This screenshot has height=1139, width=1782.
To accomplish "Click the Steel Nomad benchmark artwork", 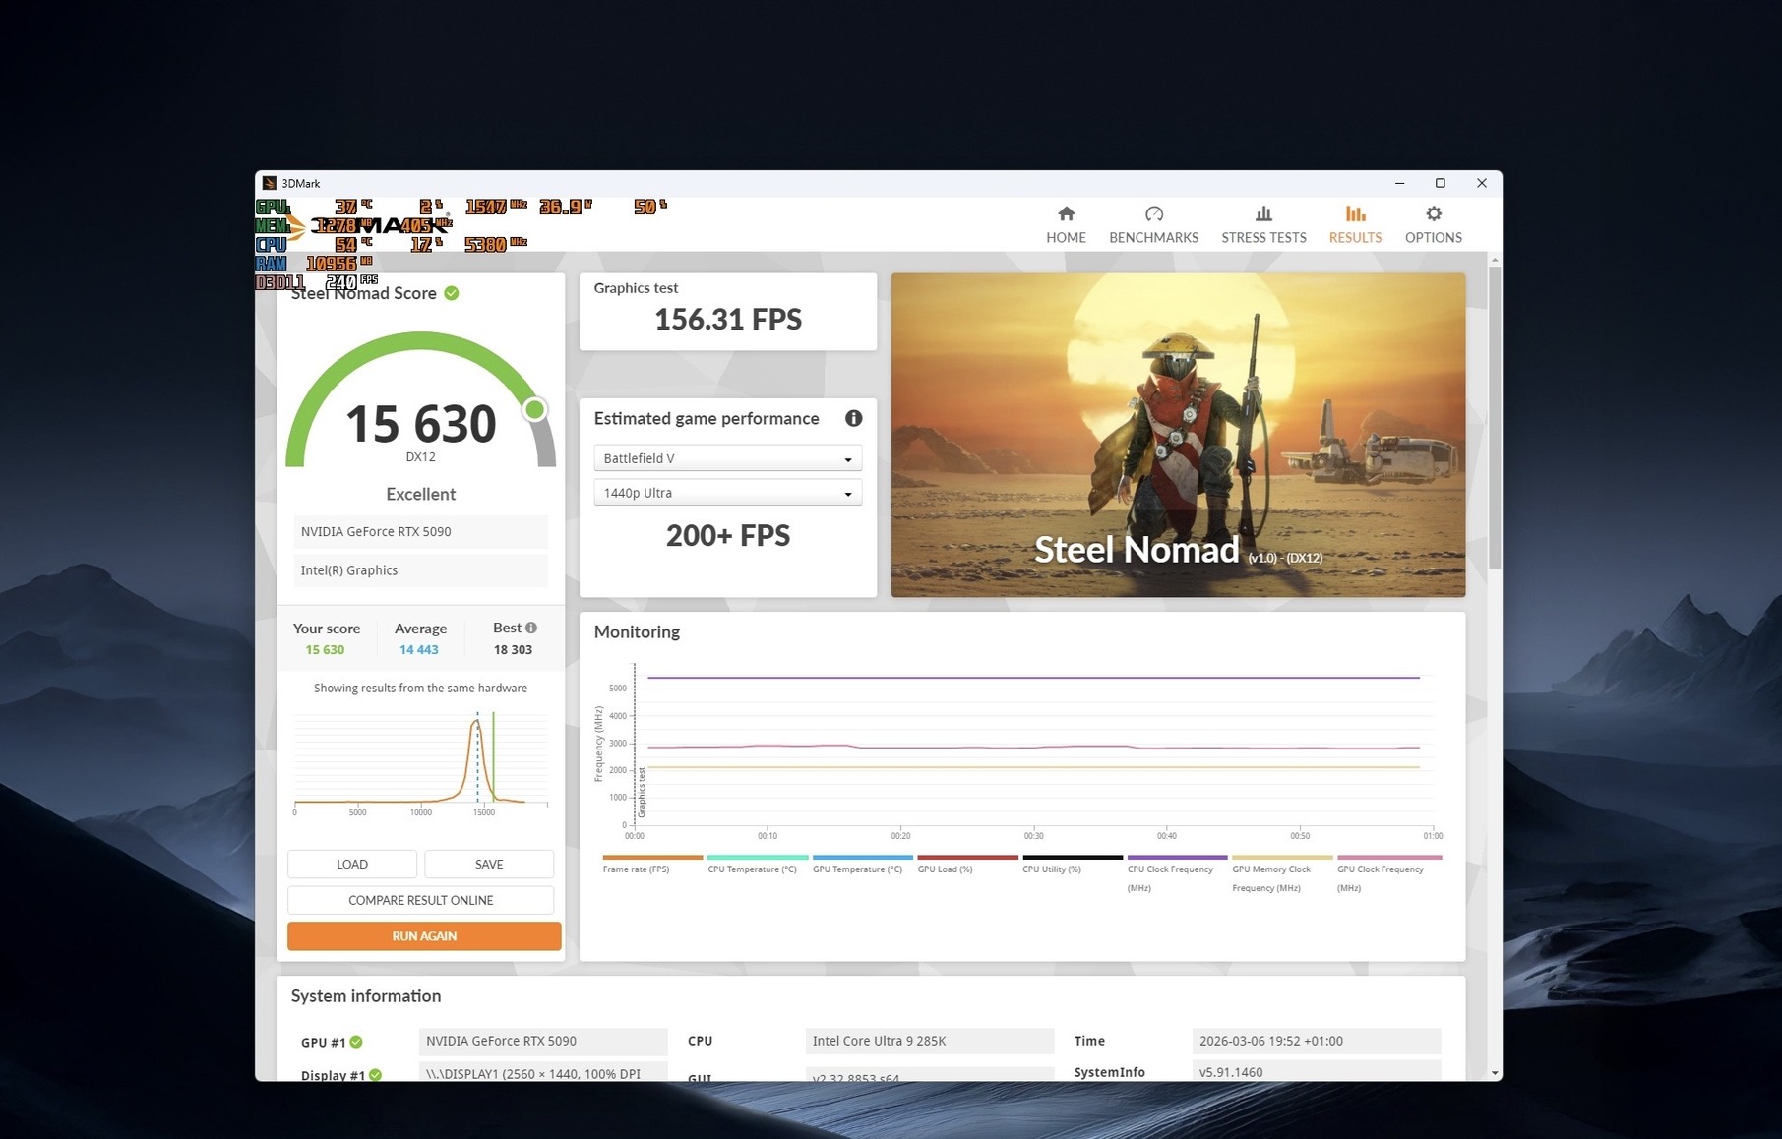I will tap(1178, 435).
